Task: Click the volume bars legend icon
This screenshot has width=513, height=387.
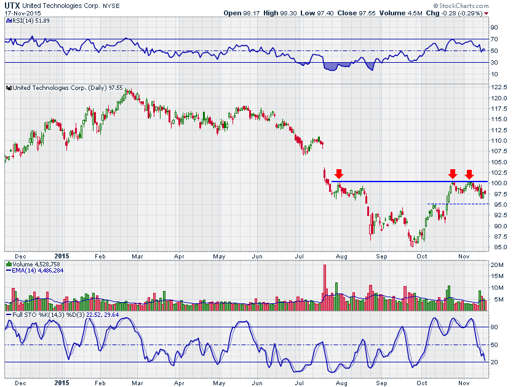Action: 9,265
